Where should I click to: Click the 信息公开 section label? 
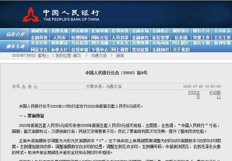(x=15, y=35)
